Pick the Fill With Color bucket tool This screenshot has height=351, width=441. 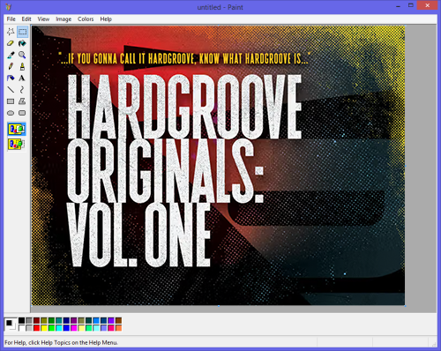(x=22, y=43)
